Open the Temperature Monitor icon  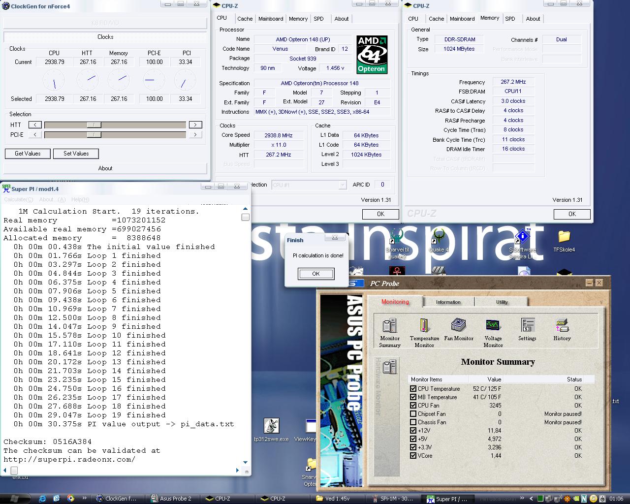point(424,332)
